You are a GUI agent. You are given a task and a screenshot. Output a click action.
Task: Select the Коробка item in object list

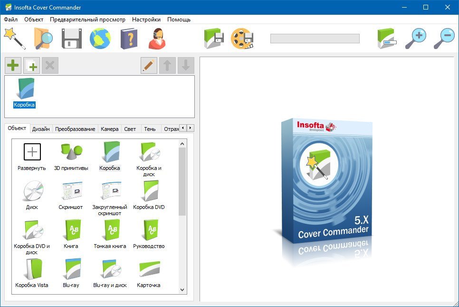coord(25,93)
